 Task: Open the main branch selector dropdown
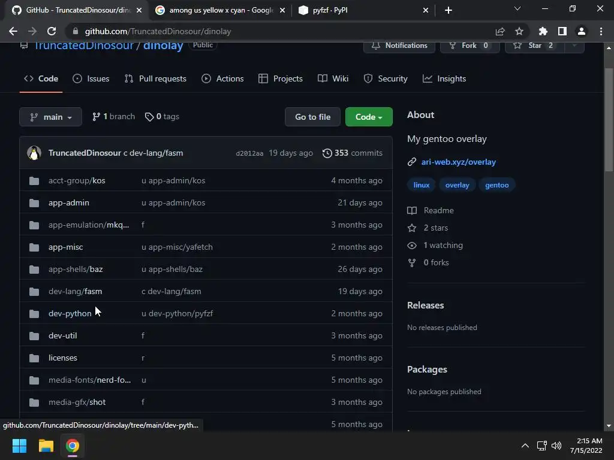(x=50, y=117)
